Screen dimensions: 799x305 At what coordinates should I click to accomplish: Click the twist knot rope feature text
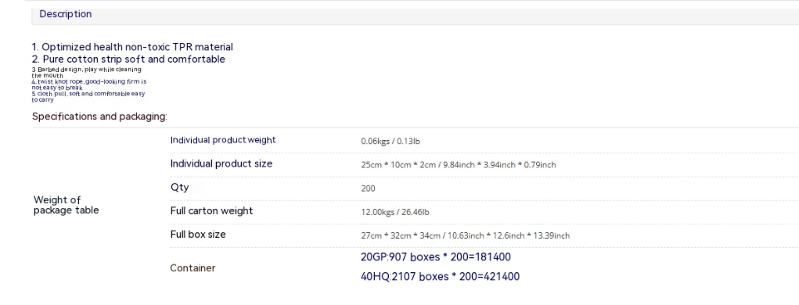coord(89,84)
